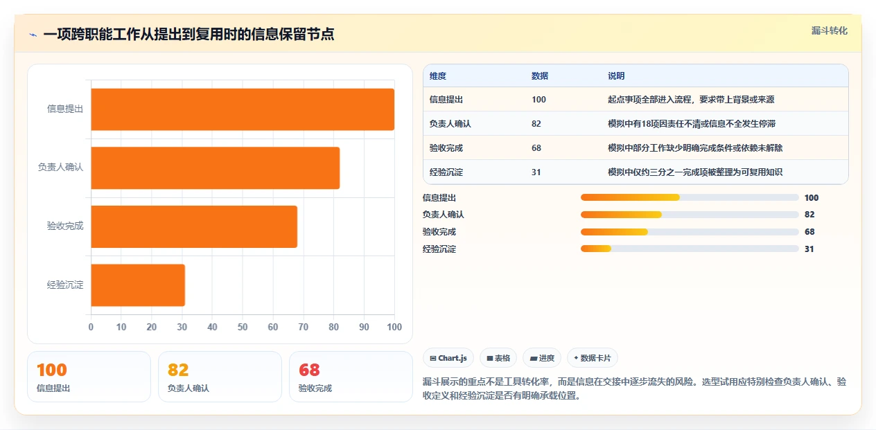The height and width of the screenshot is (430, 876).
Task: Click the chart's y-axis label 验收完成
Action: 65,226
